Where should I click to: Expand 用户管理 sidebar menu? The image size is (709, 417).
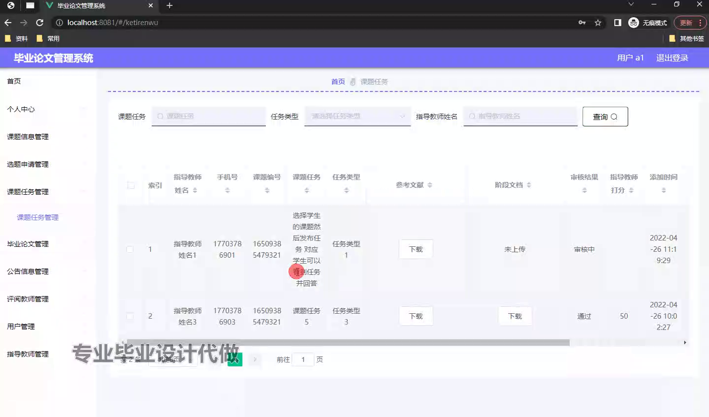pyautogui.click(x=48, y=327)
